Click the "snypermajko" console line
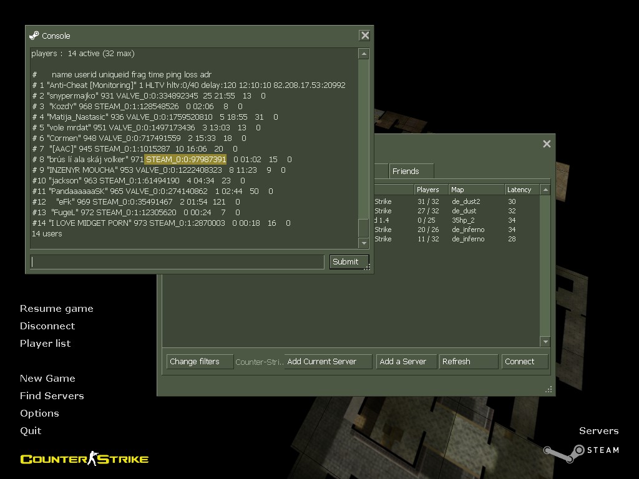The image size is (639, 479). (149, 95)
